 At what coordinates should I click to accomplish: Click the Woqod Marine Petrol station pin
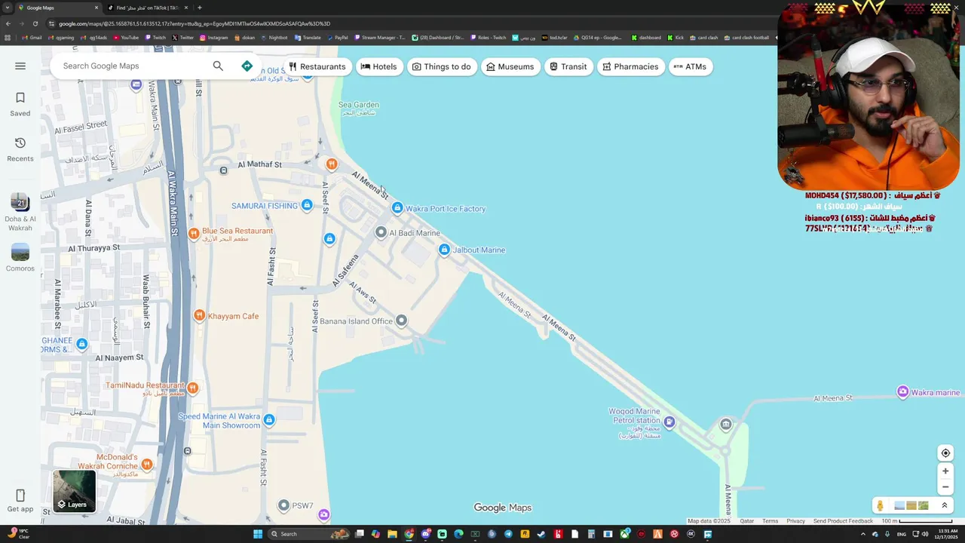point(669,422)
